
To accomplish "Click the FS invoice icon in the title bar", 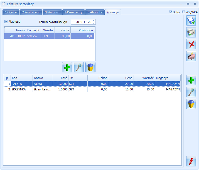I will 4,4.
